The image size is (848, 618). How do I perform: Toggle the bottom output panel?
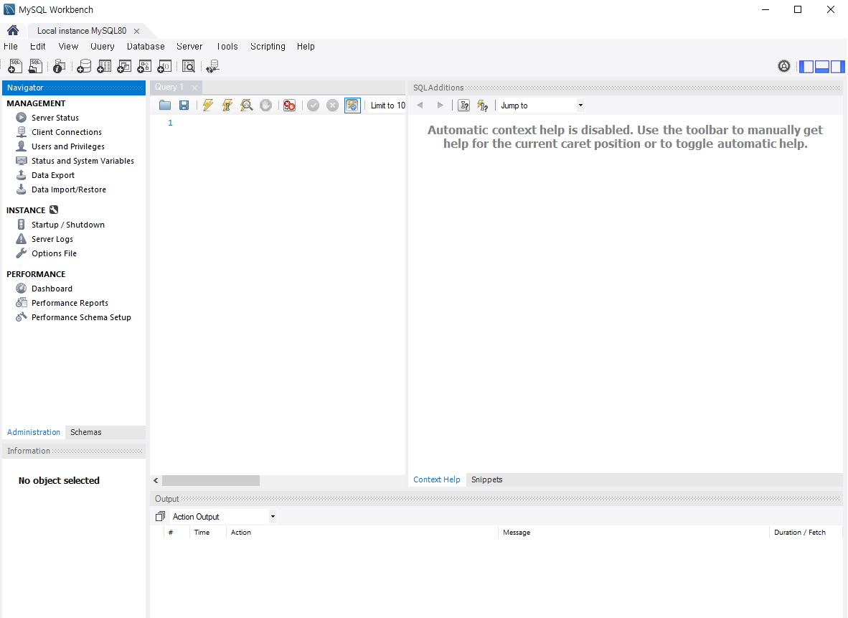[x=822, y=66]
